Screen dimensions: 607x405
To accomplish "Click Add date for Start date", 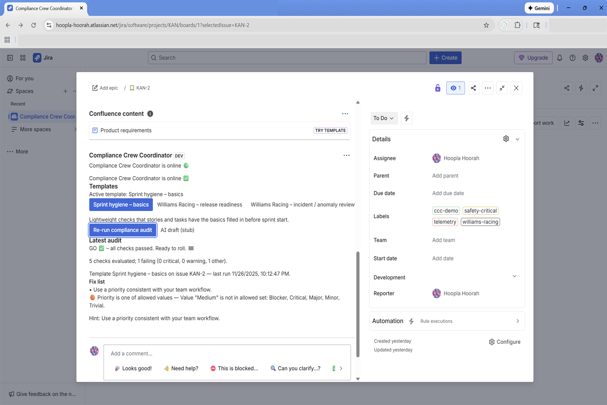I will pyautogui.click(x=443, y=258).
